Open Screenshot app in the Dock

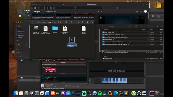tap(42, 93)
